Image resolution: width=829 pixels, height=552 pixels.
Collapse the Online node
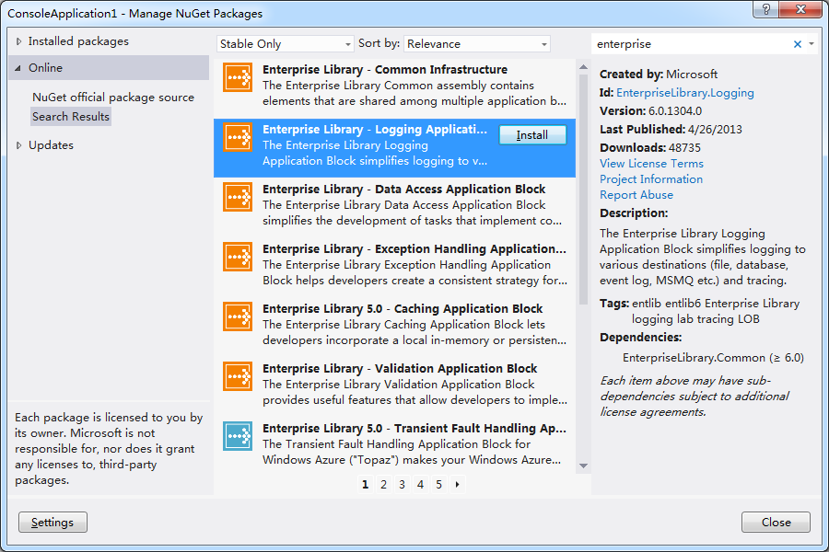point(18,68)
